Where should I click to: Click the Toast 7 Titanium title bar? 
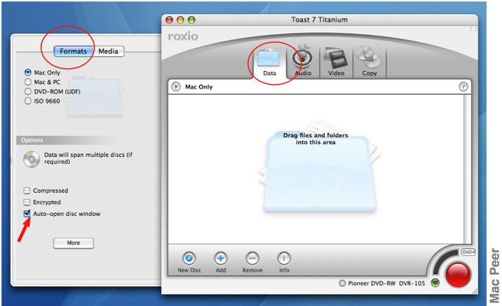coord(319,20)
